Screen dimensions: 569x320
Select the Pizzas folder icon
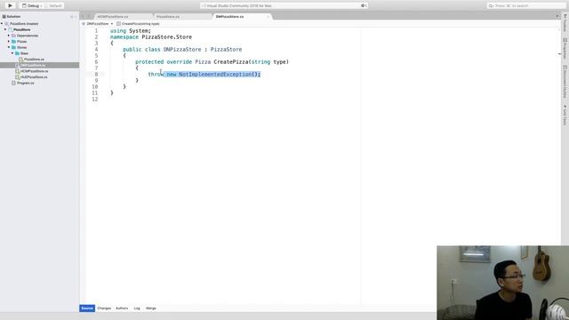[x=14, y=42]
